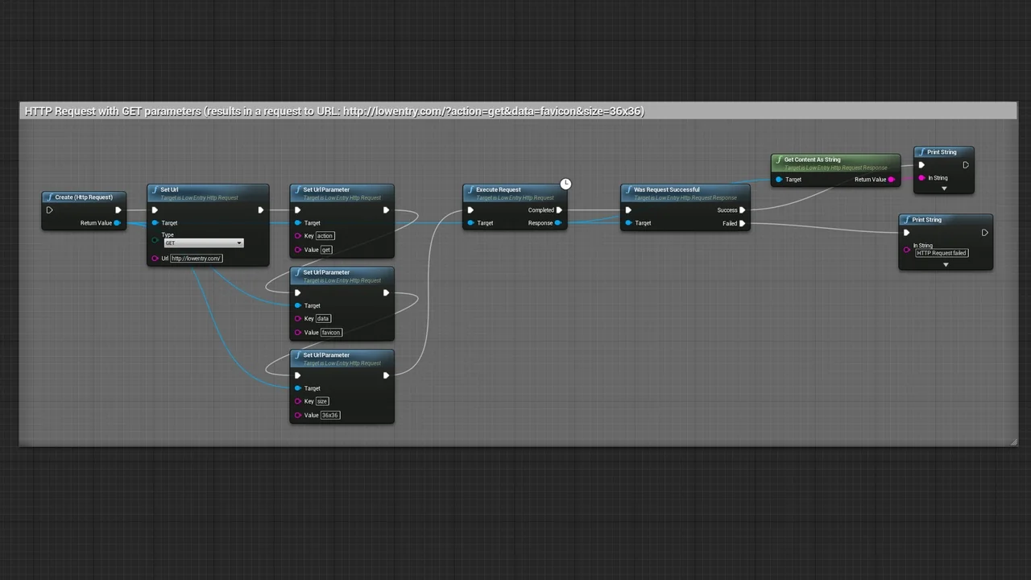Select the Get Content As String node header

coord(812,159)
